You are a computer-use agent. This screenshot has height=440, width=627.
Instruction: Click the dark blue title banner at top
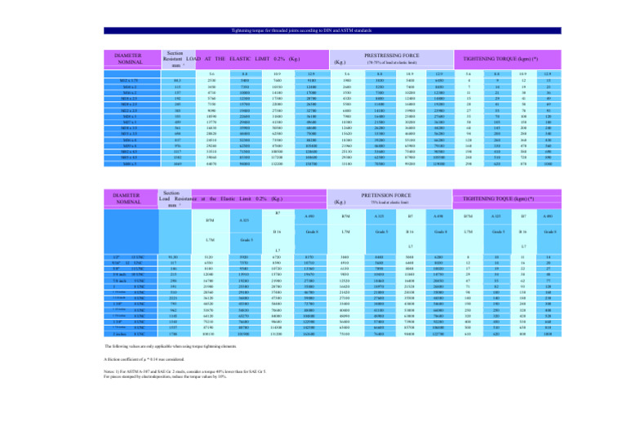click(332, 31)
